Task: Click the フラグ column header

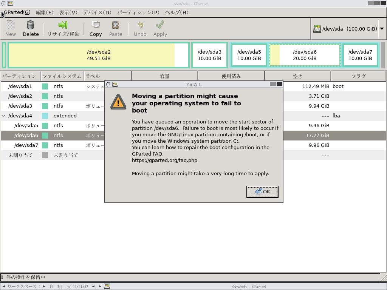Action: click(358, 76)
